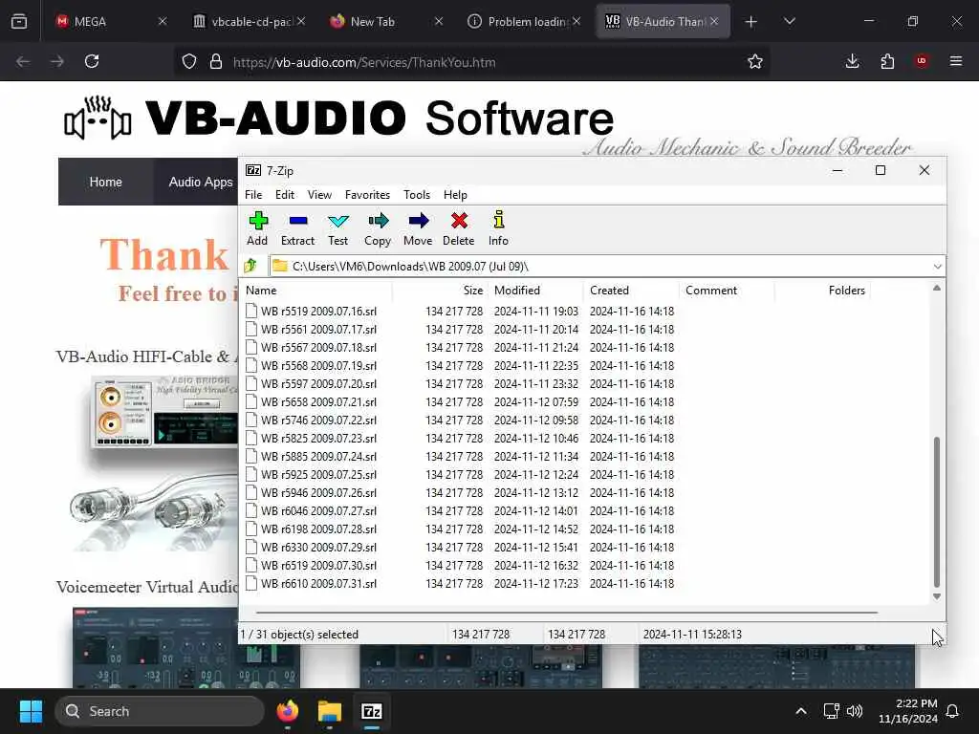Screen dimensions: 979x734
Task: Switch to vbcable-cd-pack tab
Action: 249,22
